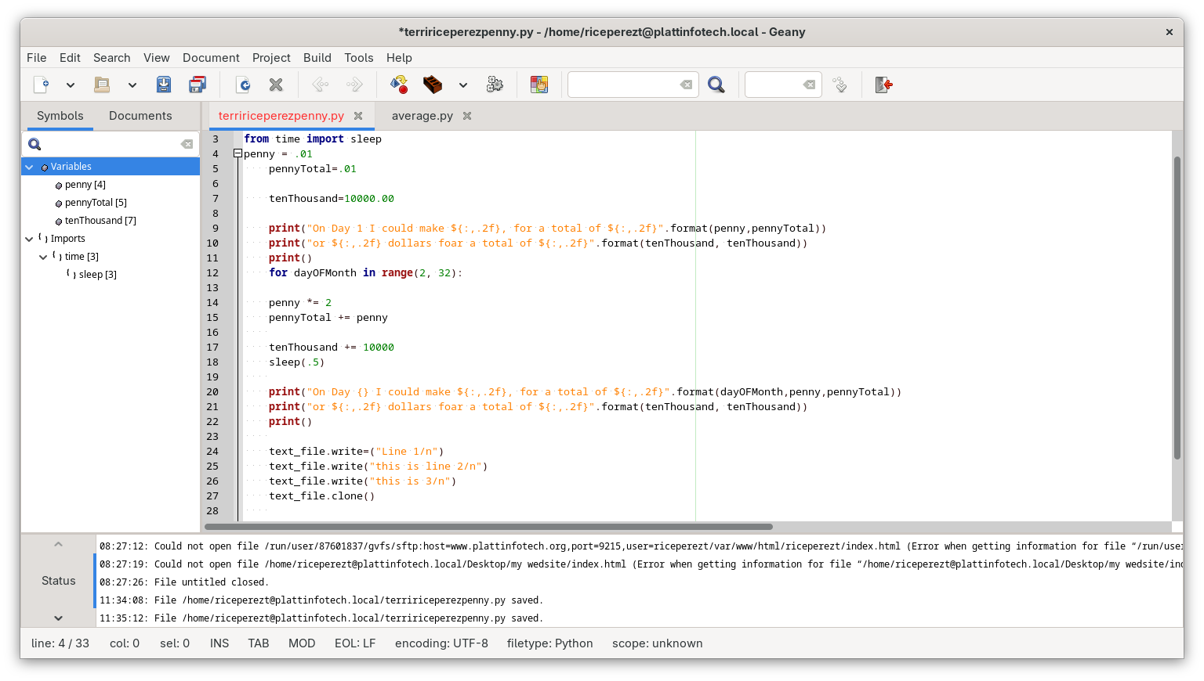This screenshot has width=1204, height=681.
Task: Click the horizontal editor scrollbar
Action: pos(489,527)
